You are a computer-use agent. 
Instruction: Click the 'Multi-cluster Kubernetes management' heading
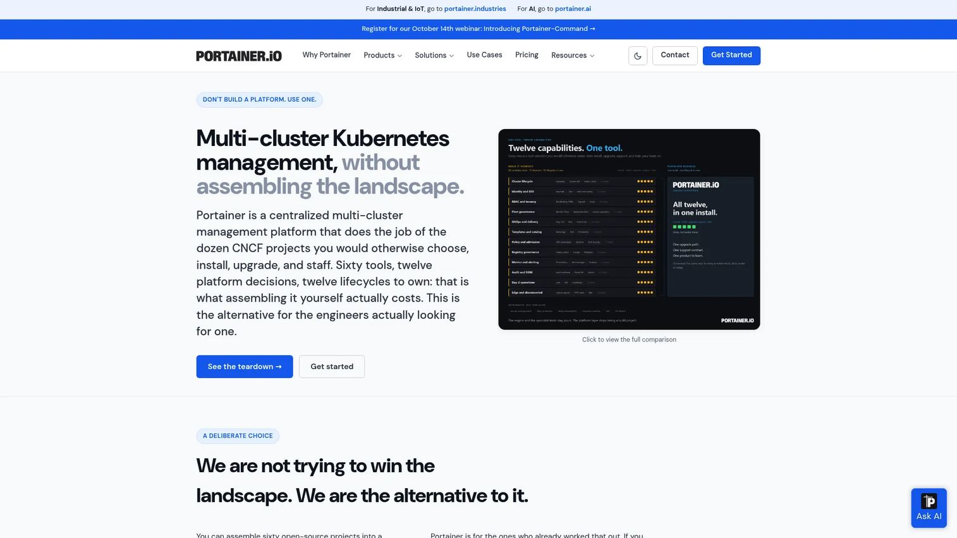[x=330, y=162]
